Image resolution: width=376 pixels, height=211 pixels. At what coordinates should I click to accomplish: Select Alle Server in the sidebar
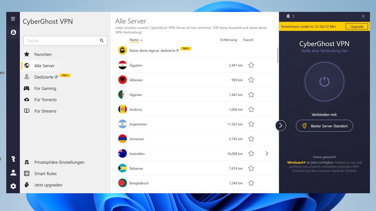click(44, 66)
